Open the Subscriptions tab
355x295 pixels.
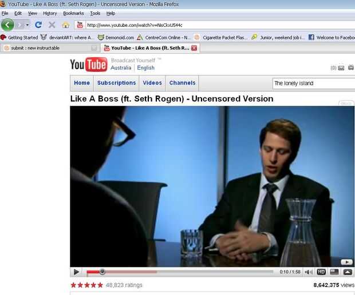click(117, 83)
